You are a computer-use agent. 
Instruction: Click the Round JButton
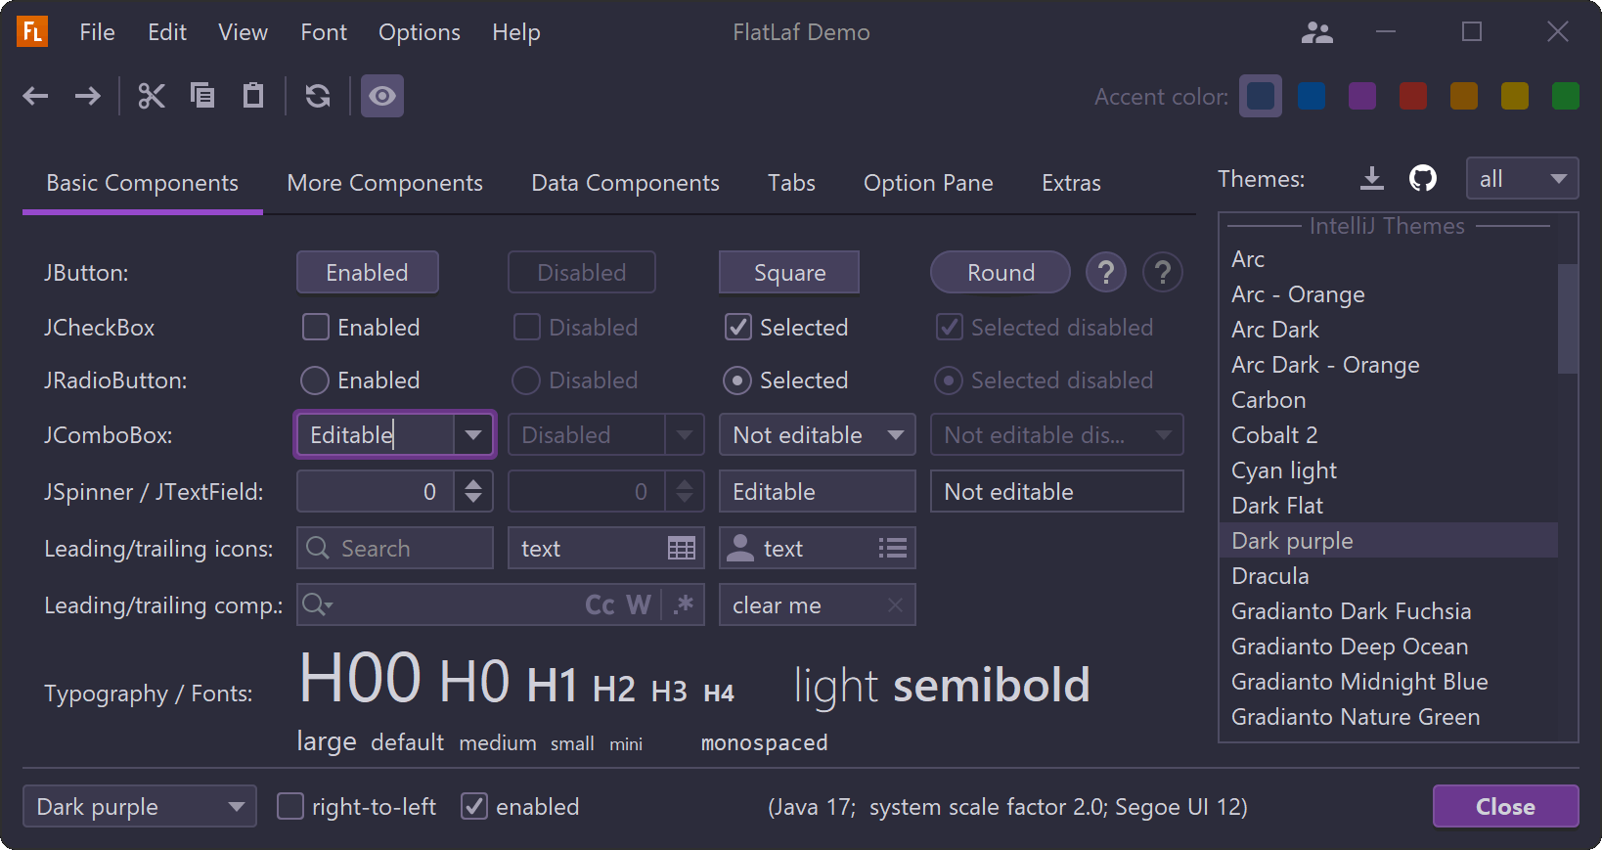tap(1000, 273)
